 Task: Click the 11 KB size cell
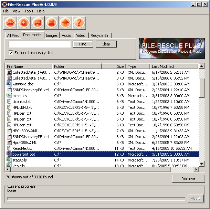(x=119, y=148)
